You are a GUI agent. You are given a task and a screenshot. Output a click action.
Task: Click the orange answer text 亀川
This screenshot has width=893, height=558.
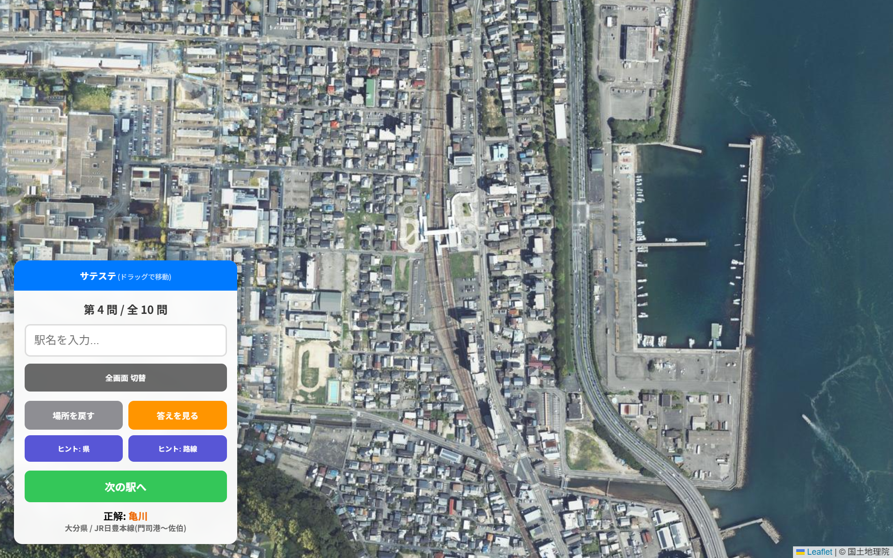coord(138,516)
